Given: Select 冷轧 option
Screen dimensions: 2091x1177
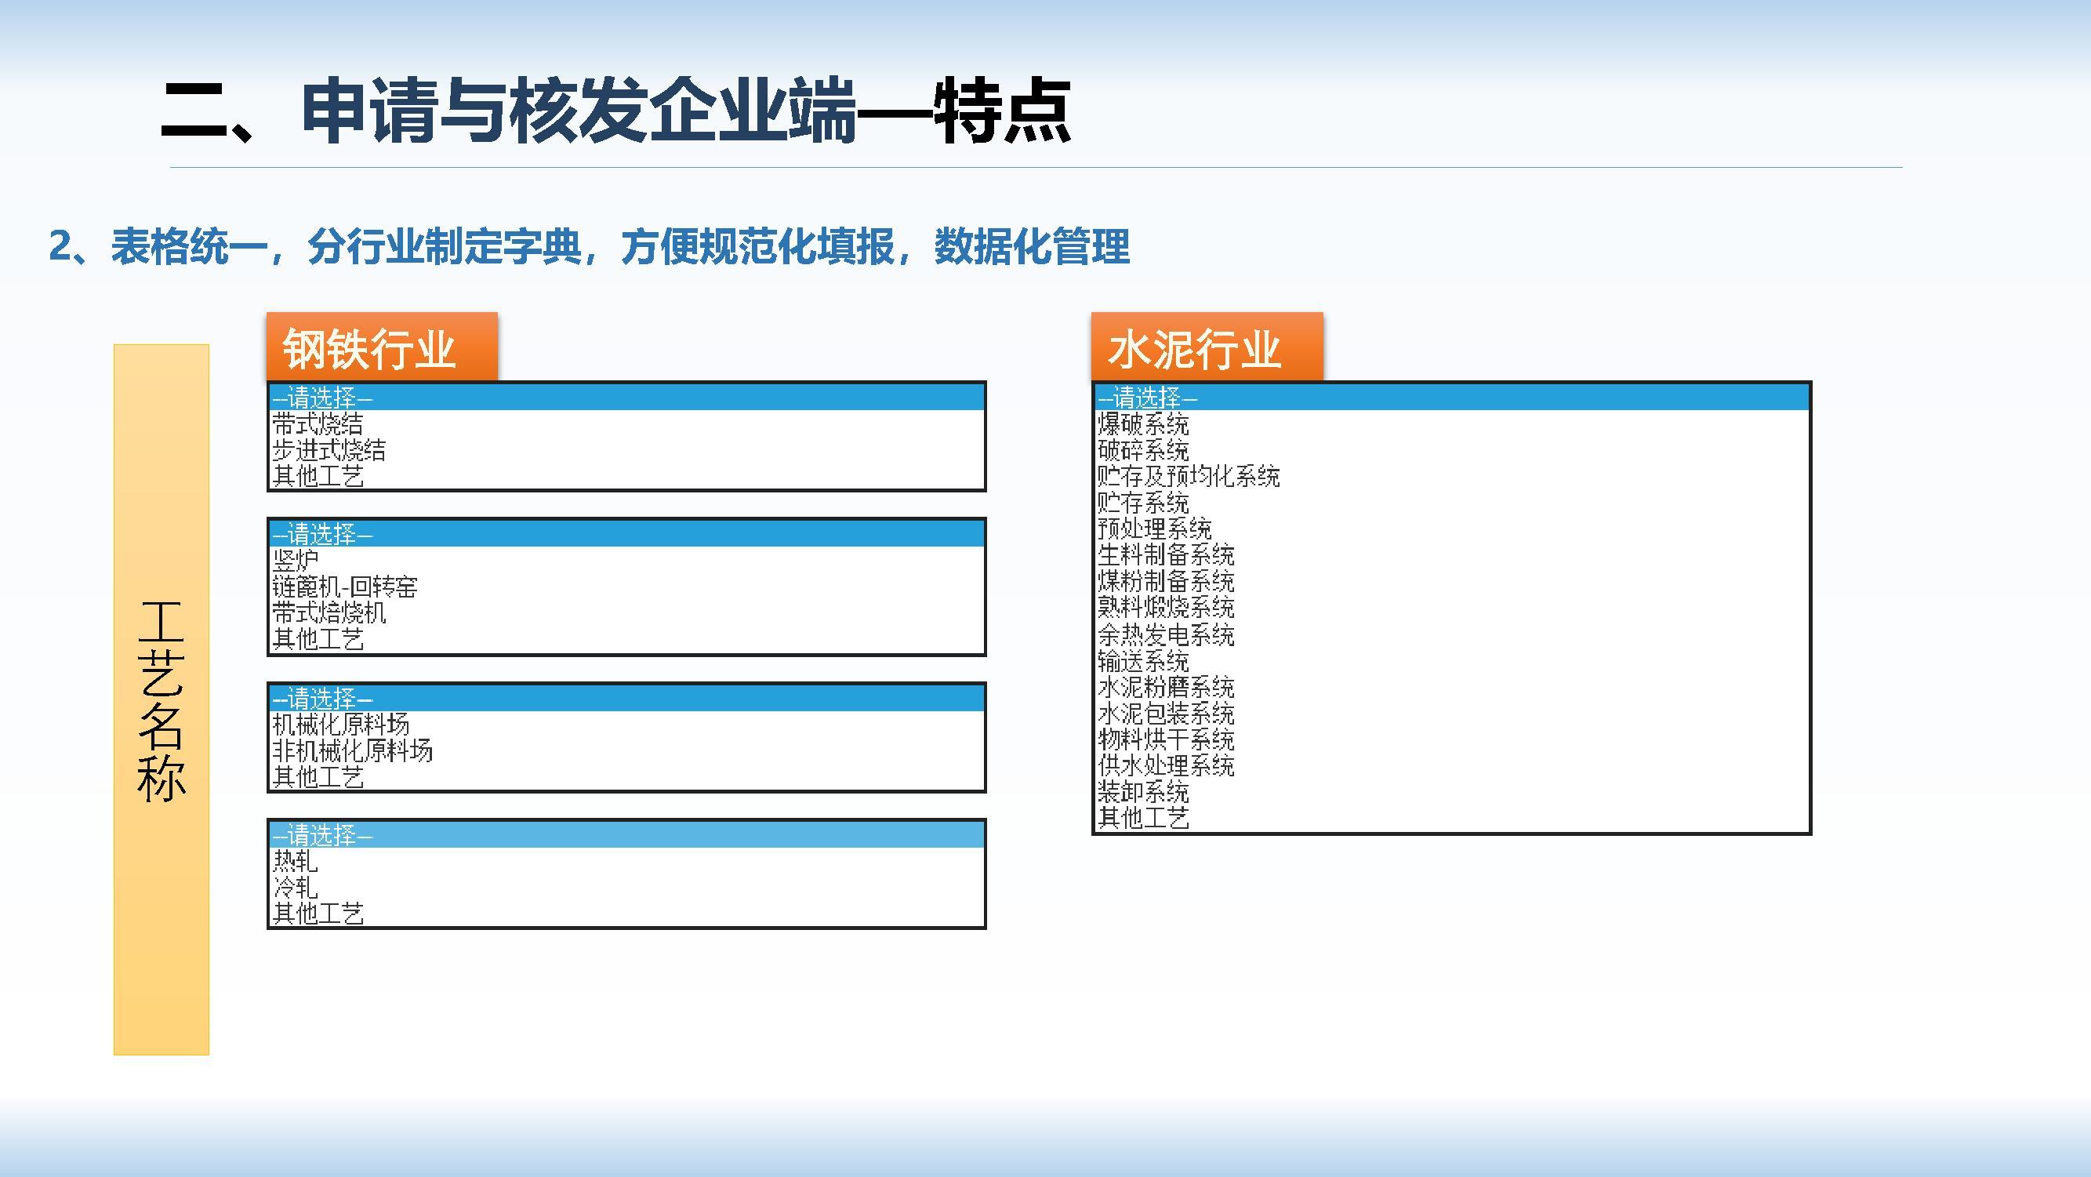Looking at the screenshot, I should (296, 886).
